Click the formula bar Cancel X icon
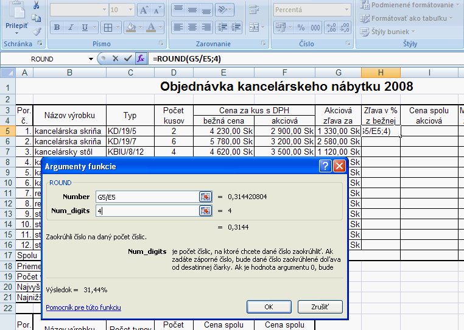This screenshot has height=330, width=464. click(116, 58)
